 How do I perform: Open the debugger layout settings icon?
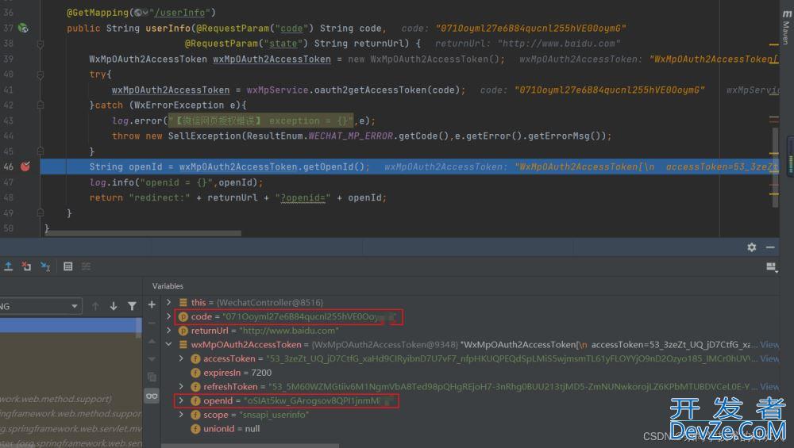click(771, 267)
